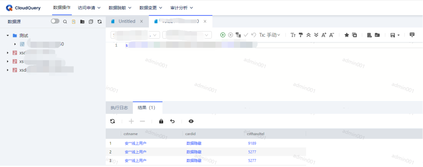Click the star favorite icon
Viewport: 423px width, 167px height.
(x=347, y=35)
